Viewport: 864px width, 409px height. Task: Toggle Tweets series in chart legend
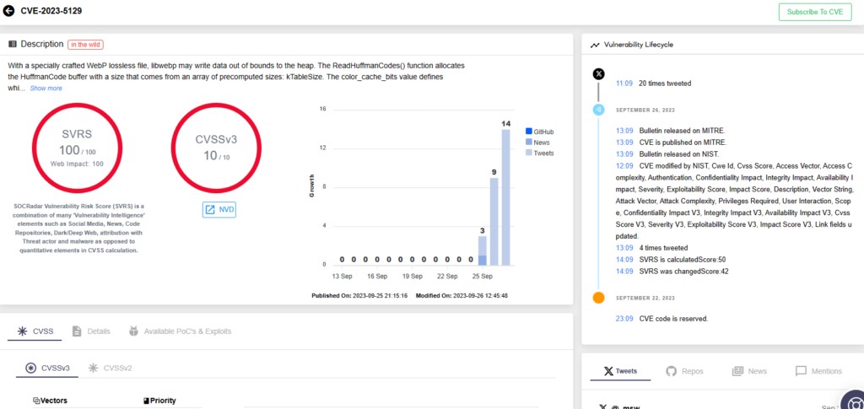pyautogui.click(x=539, y=153)
